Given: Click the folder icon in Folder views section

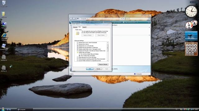Looking at the screenshot, I should point(77,33).
